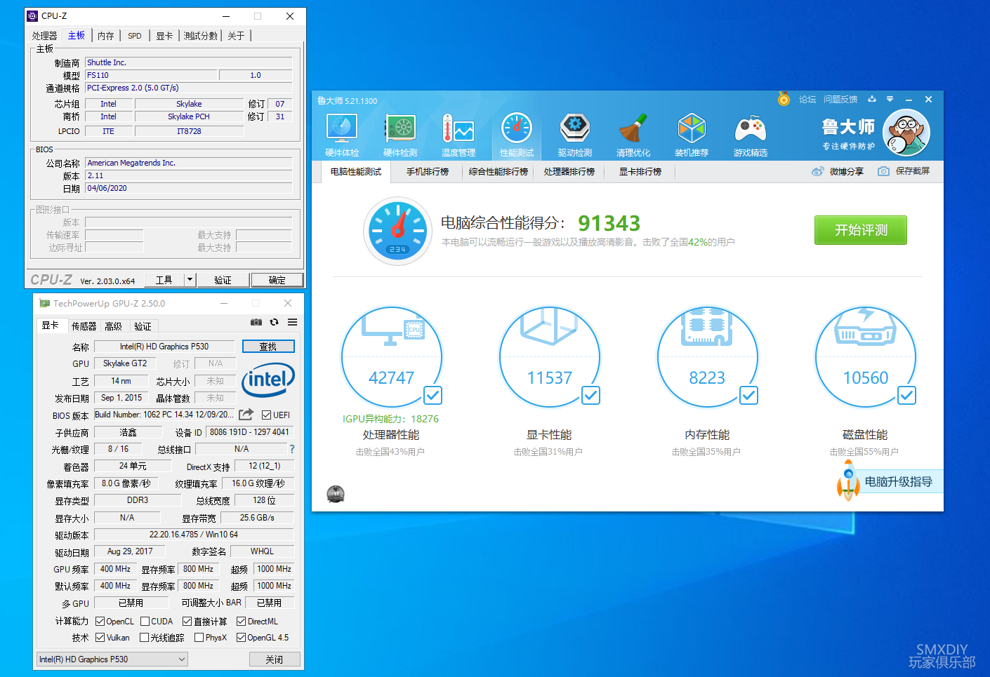This screenshot has width=990, height=677.
Task: Click the GPU-Z 关闭 button
Action: click(275, 659)
